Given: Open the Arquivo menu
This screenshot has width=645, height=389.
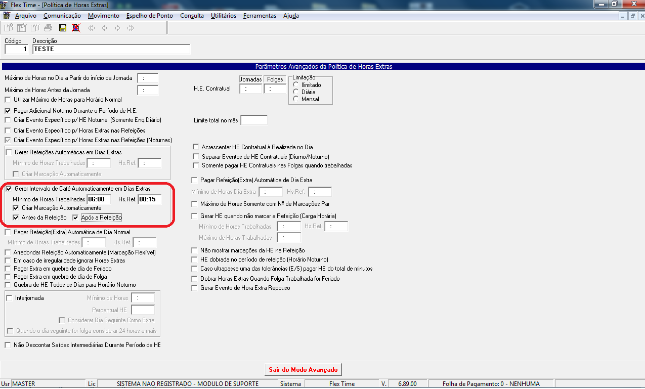Looking at the screenshot, I should tap(26, 16).
